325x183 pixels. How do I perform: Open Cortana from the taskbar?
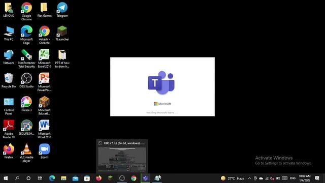click(28, 178)
